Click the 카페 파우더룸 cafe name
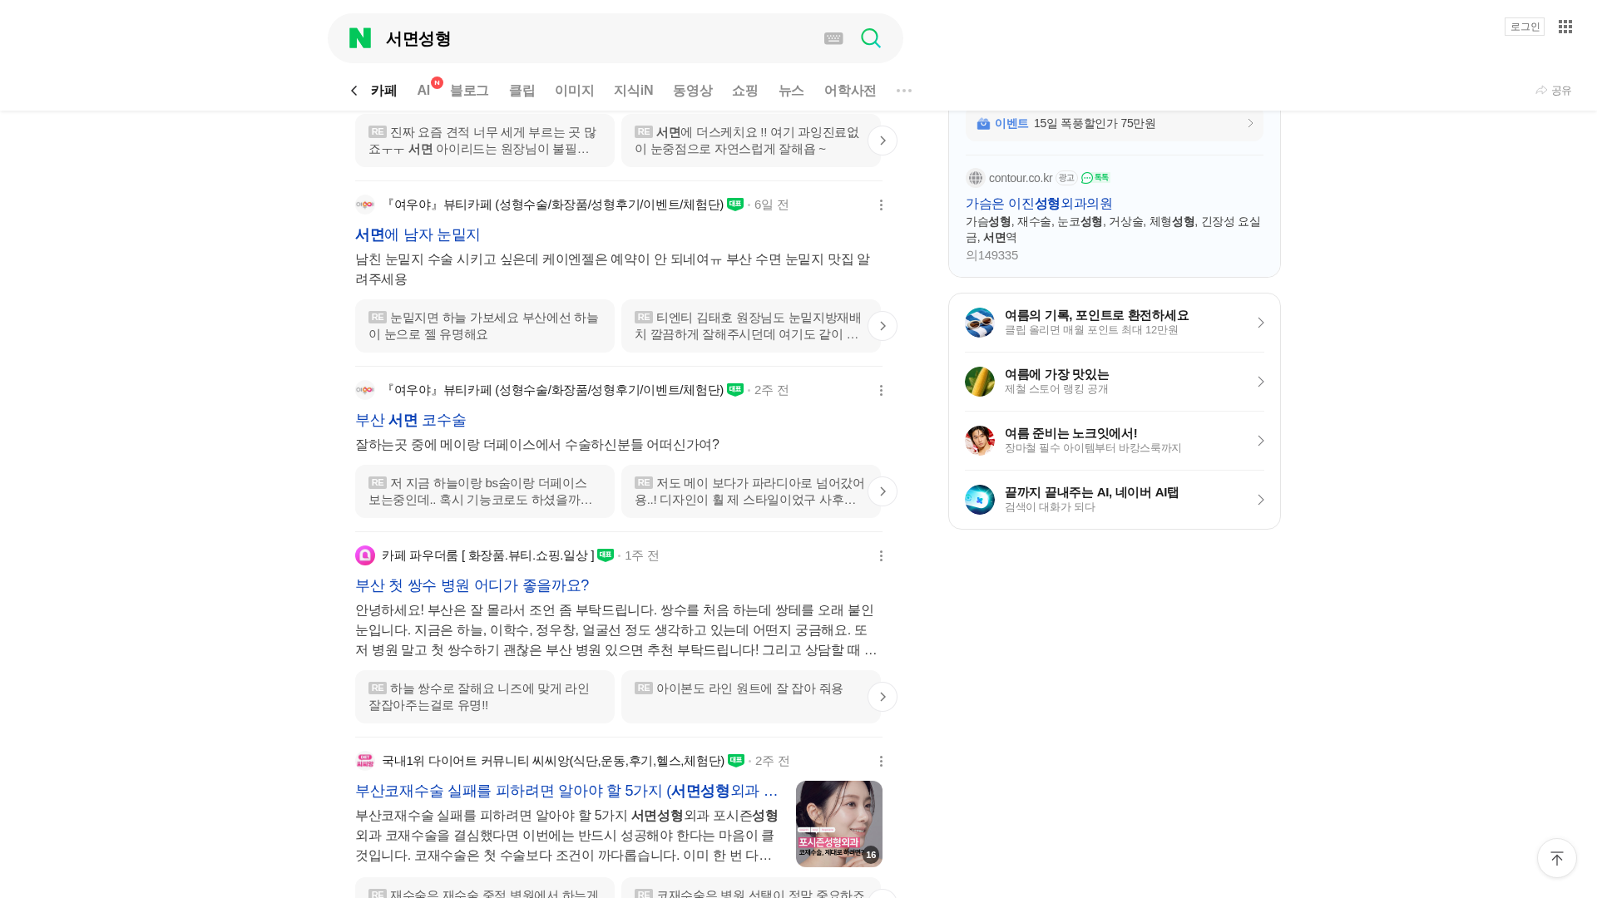This screenshot has width=1597, height=898. click(488, 555)
